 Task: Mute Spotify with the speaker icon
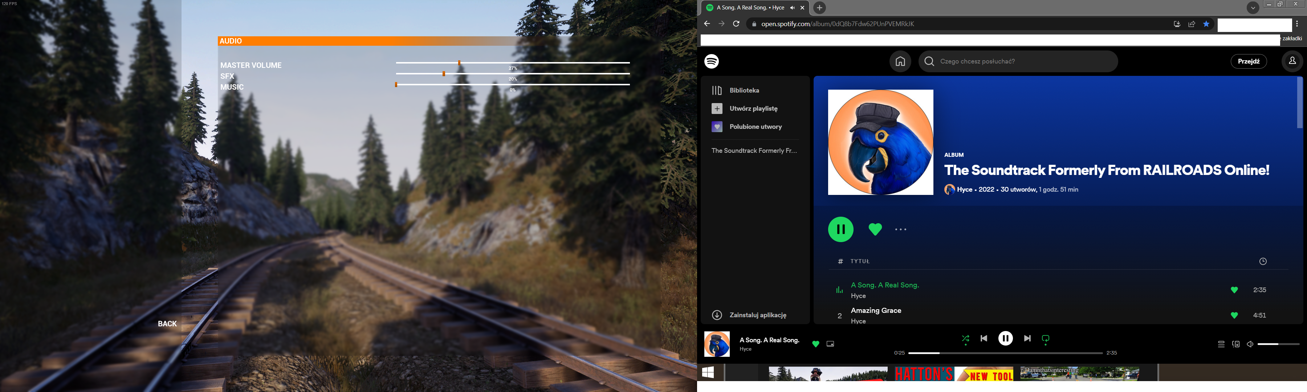click(1250, 344)
